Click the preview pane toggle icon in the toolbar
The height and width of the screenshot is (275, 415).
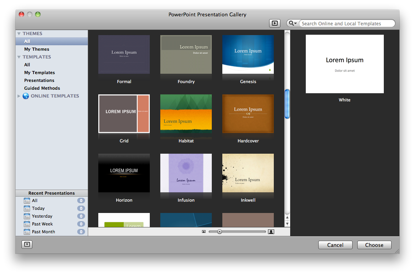(x=275, y=23)
